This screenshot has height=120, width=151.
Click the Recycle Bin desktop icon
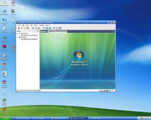click(x=4, y=30)
